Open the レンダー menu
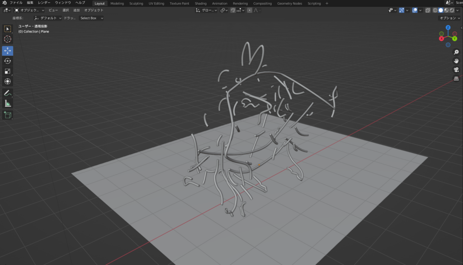The width and height of the screenshot is (463, 265). point(44,3)
